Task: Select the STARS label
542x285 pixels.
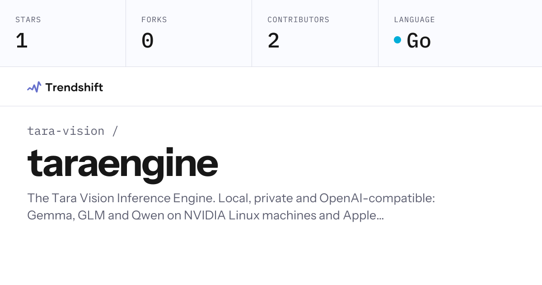Action: tap(28, 20)
